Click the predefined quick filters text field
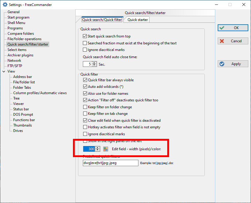The height and width of the screenshot is (203, 251). (110, 163)
